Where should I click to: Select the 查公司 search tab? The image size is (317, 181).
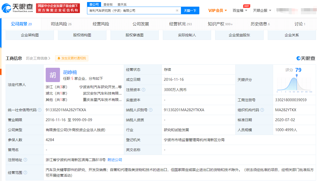pyautogui.click(x=94, y=4)
